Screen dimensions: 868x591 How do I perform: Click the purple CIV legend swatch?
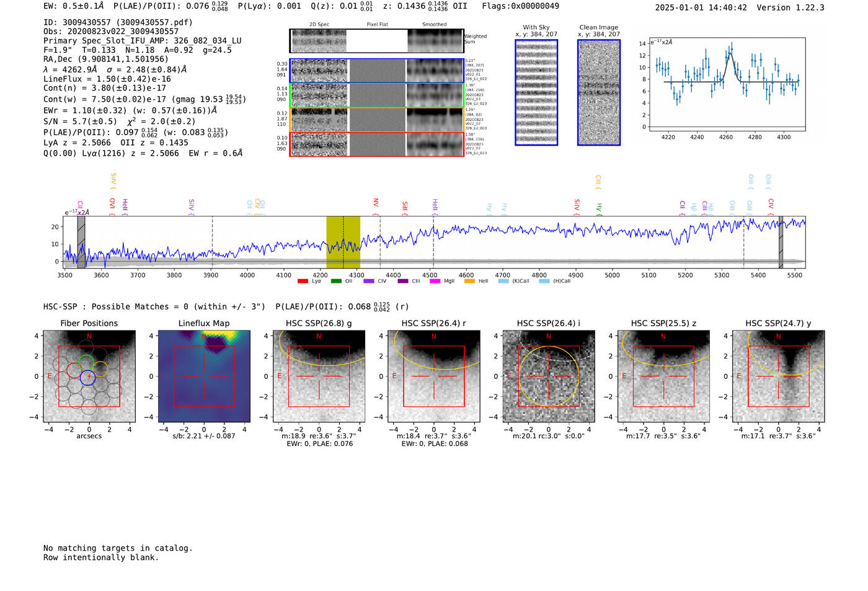[369, 281]
